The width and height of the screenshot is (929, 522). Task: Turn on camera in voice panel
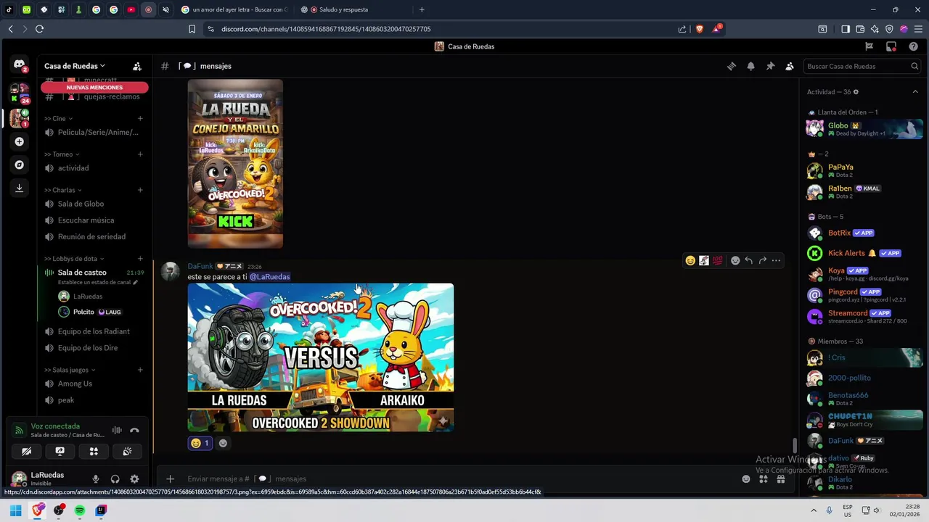click(x=26, y=451)
